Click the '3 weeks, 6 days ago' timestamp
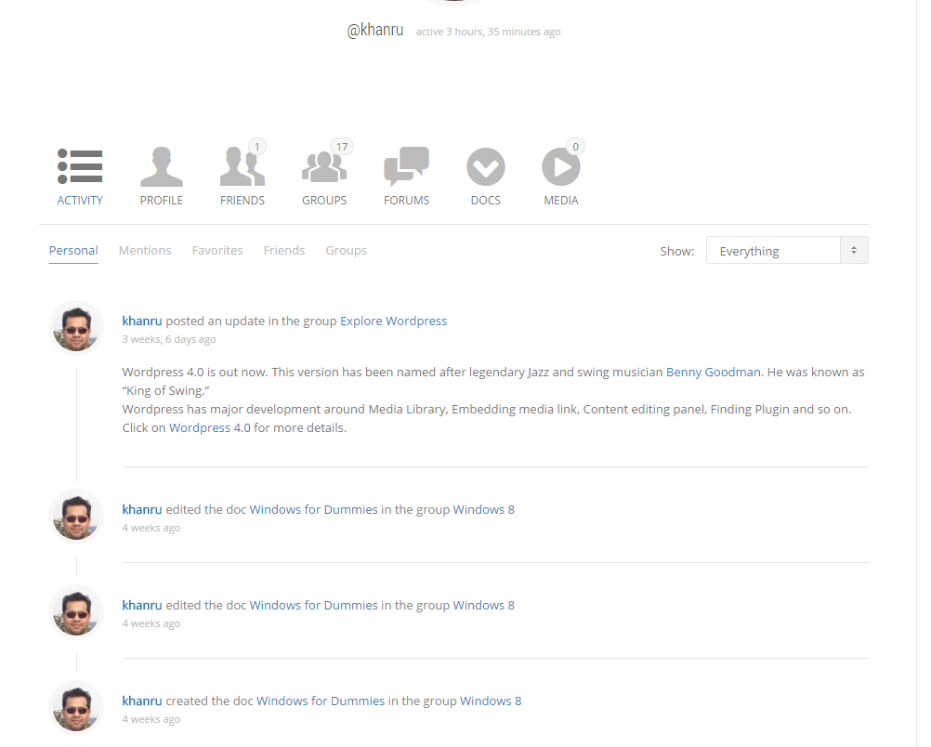This screenshot has height=747, width=931. click(x=169, y=339)
